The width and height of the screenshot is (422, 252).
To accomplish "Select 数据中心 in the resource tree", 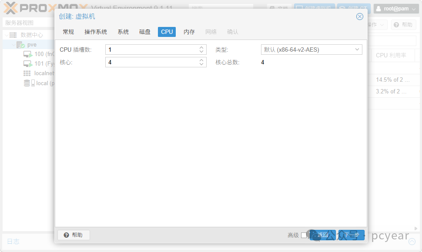I will coord(31,35).
